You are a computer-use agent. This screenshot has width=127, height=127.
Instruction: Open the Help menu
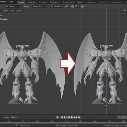11,2
